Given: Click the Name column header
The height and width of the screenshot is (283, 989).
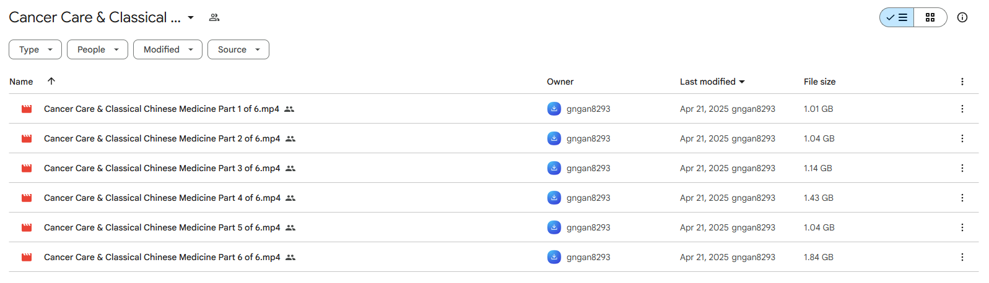Looking at the screenshot, I should (21, 82).
